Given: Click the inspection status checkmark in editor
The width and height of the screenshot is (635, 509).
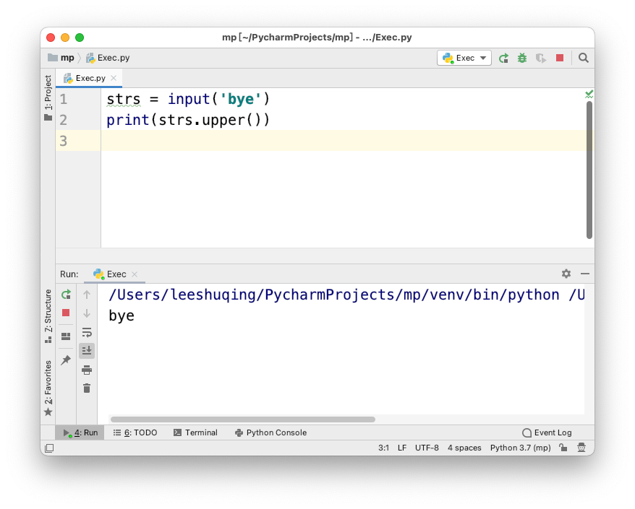Looking at the screenshot, I should click(589, 94).
